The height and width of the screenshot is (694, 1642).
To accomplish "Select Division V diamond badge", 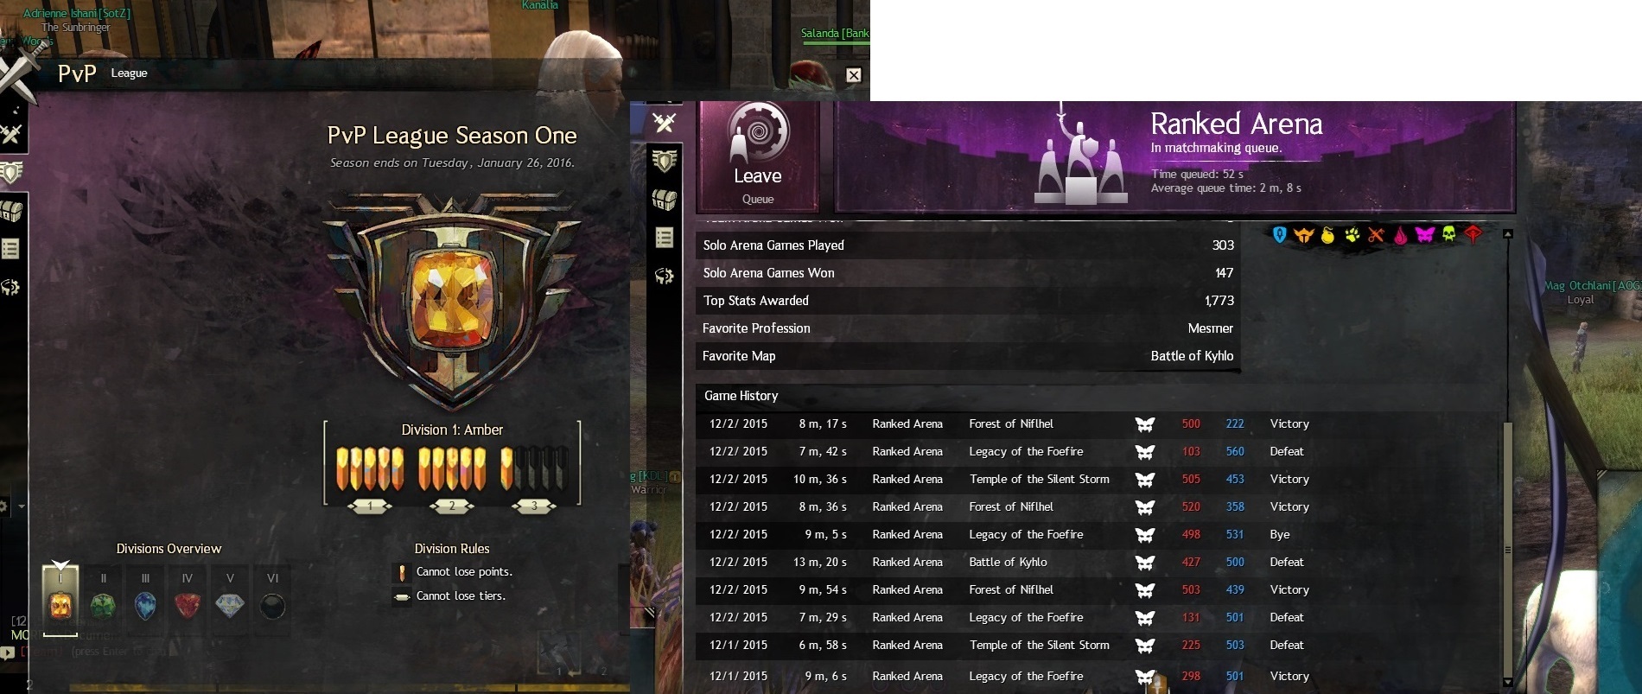I will (x=229, y=605).
